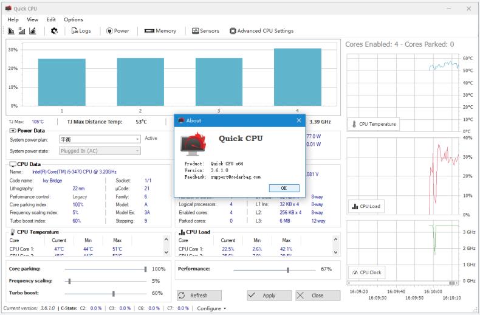Click the 22 nm lithography value

click(78, 189)
